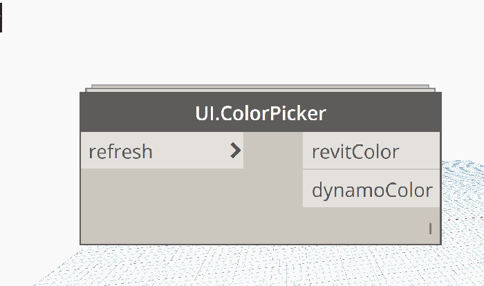Image resolution: width=484 pixels, height=286 pixels.
Task: Click the node area beneath the dynamoColor port
Action: tap(371, 220)
